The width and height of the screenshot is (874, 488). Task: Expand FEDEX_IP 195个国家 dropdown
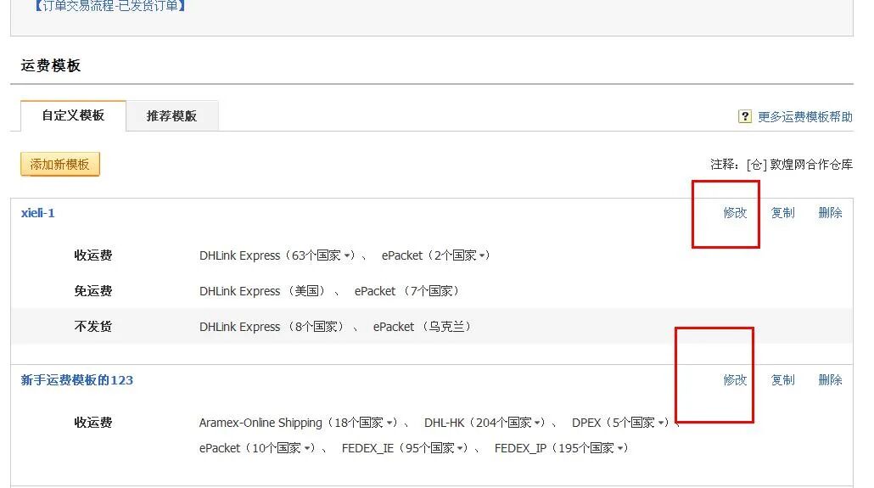pyautogui.click(x=619, y=448)
